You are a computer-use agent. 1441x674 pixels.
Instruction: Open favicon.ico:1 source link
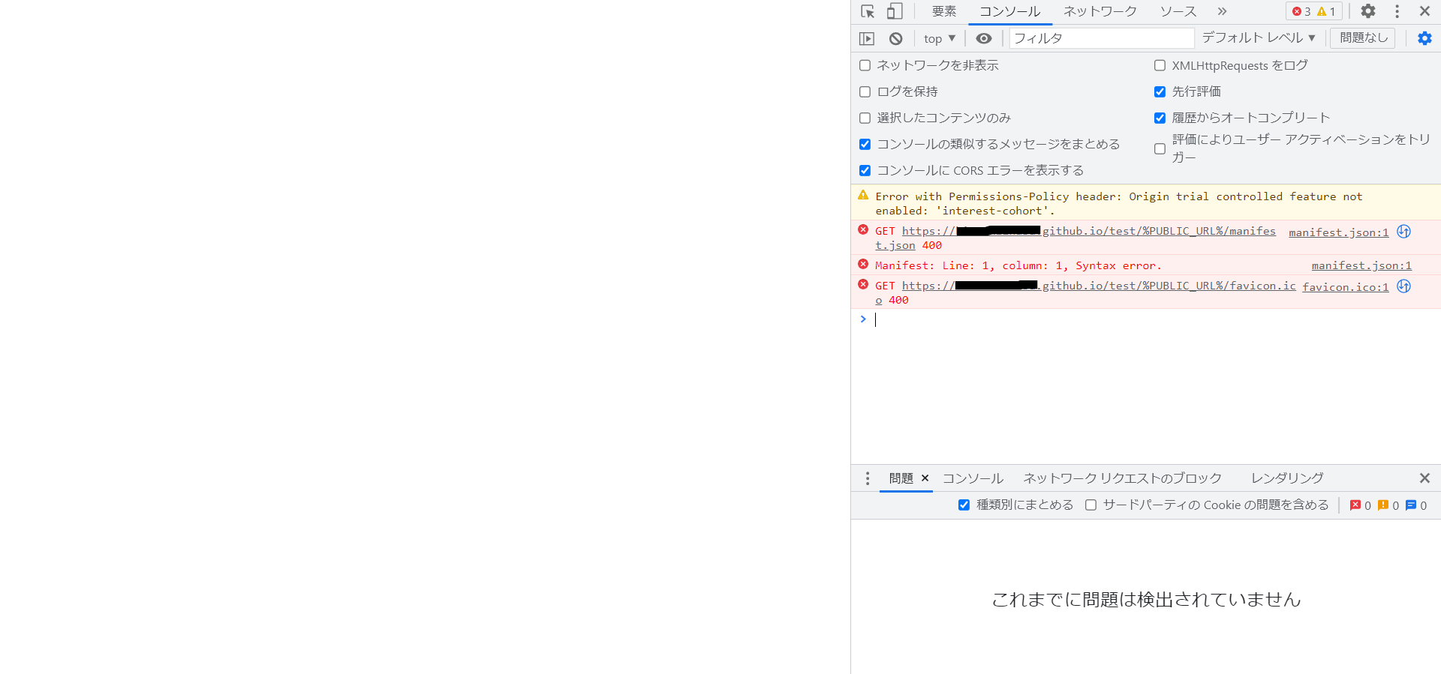pos(1346,287)
